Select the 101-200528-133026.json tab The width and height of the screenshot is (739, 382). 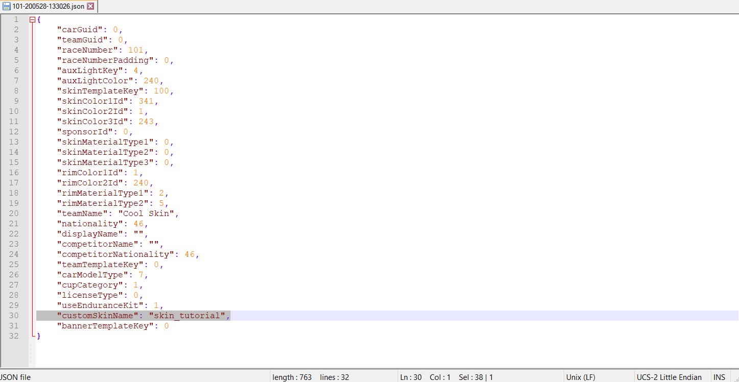[49, 7]
